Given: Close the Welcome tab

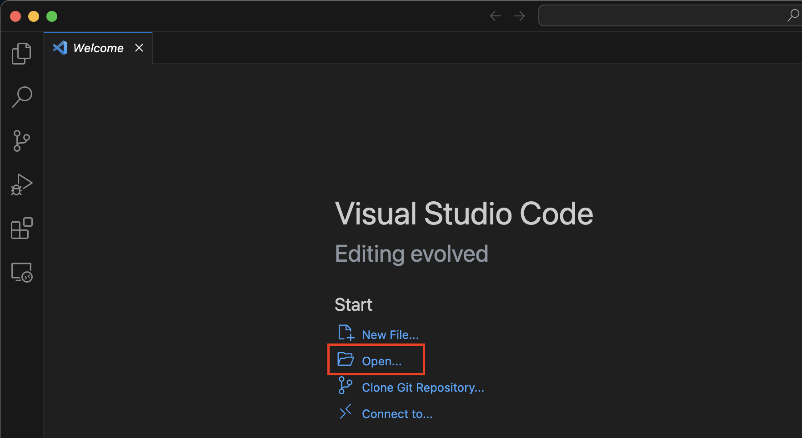Looking at the screenshot, I should click(139, 48).
